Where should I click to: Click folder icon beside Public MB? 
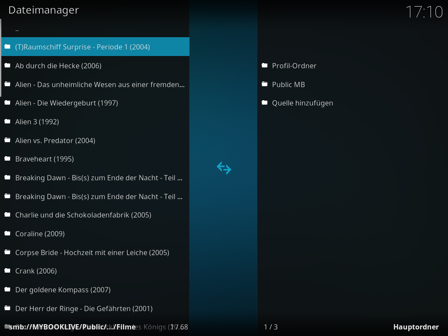tap(265, 84)
